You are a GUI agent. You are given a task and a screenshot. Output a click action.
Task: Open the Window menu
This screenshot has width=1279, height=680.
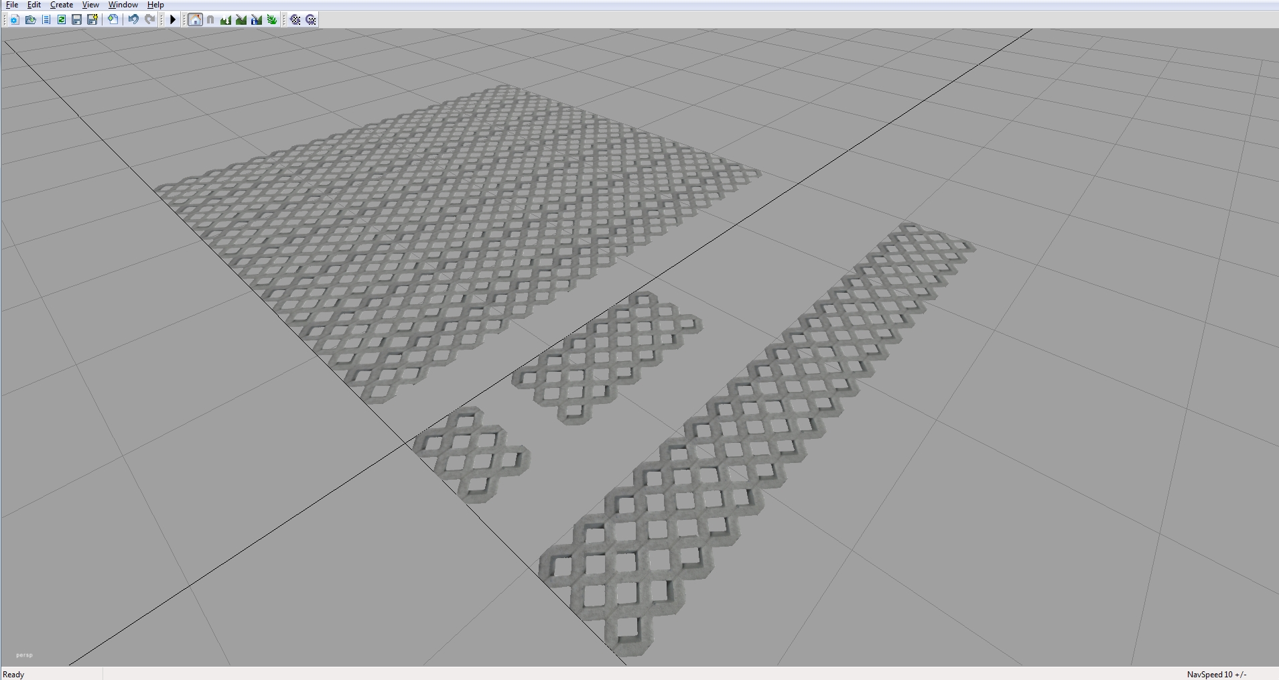click(123, 5)
